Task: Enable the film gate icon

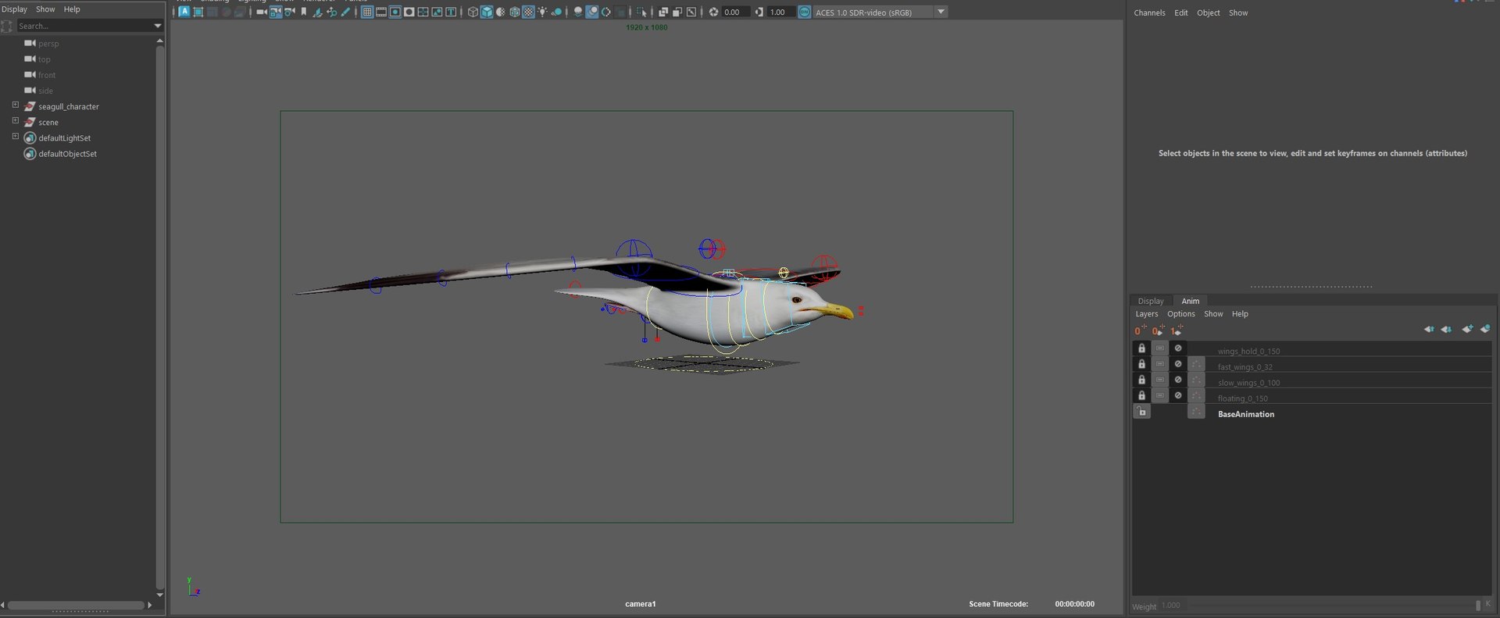Action: (x=381, y=12)
